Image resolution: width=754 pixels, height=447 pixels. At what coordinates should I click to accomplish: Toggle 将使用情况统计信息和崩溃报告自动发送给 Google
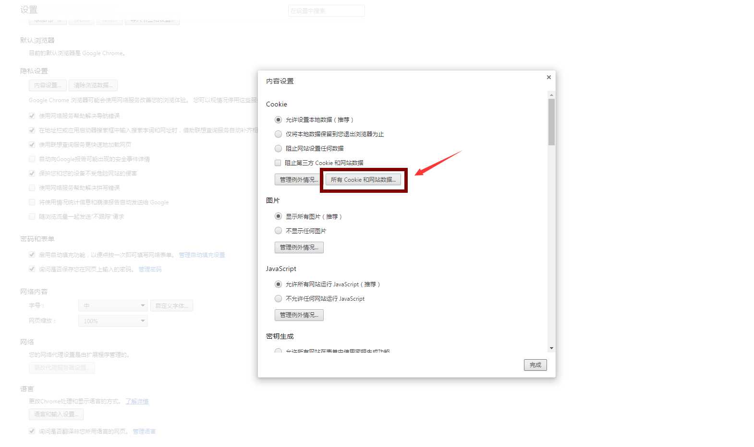coord(32,202)
